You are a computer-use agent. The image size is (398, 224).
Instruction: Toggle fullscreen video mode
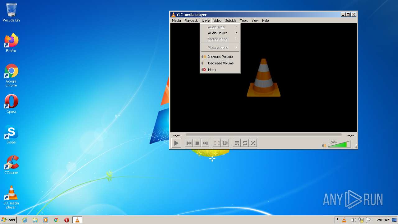pos(217,143)
